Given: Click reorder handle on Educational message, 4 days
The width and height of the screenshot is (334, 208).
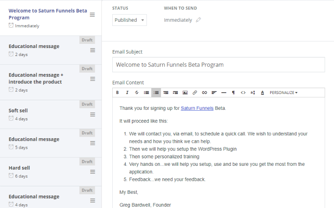Looking at the screenshot, I should pos(92,200).
